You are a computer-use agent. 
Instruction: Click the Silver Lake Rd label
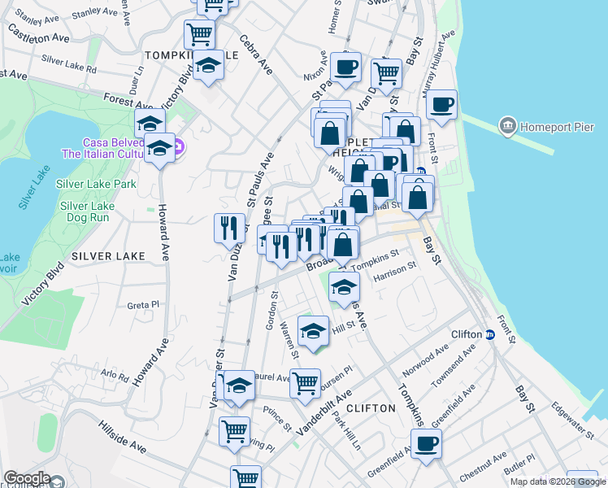[68, 63]
